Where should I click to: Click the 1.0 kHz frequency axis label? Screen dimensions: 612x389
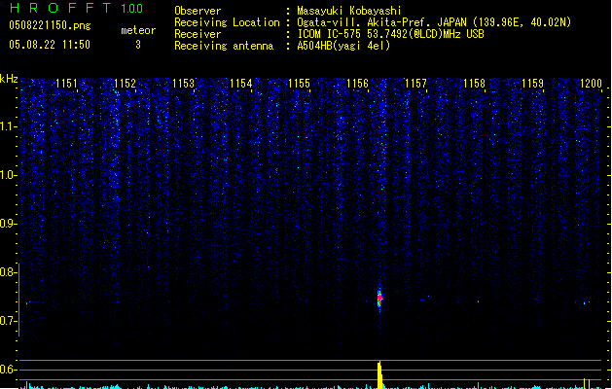pyautogui.click(x=8, y=175)
